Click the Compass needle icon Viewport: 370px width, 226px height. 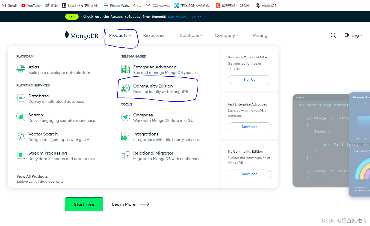click(125, 117)
